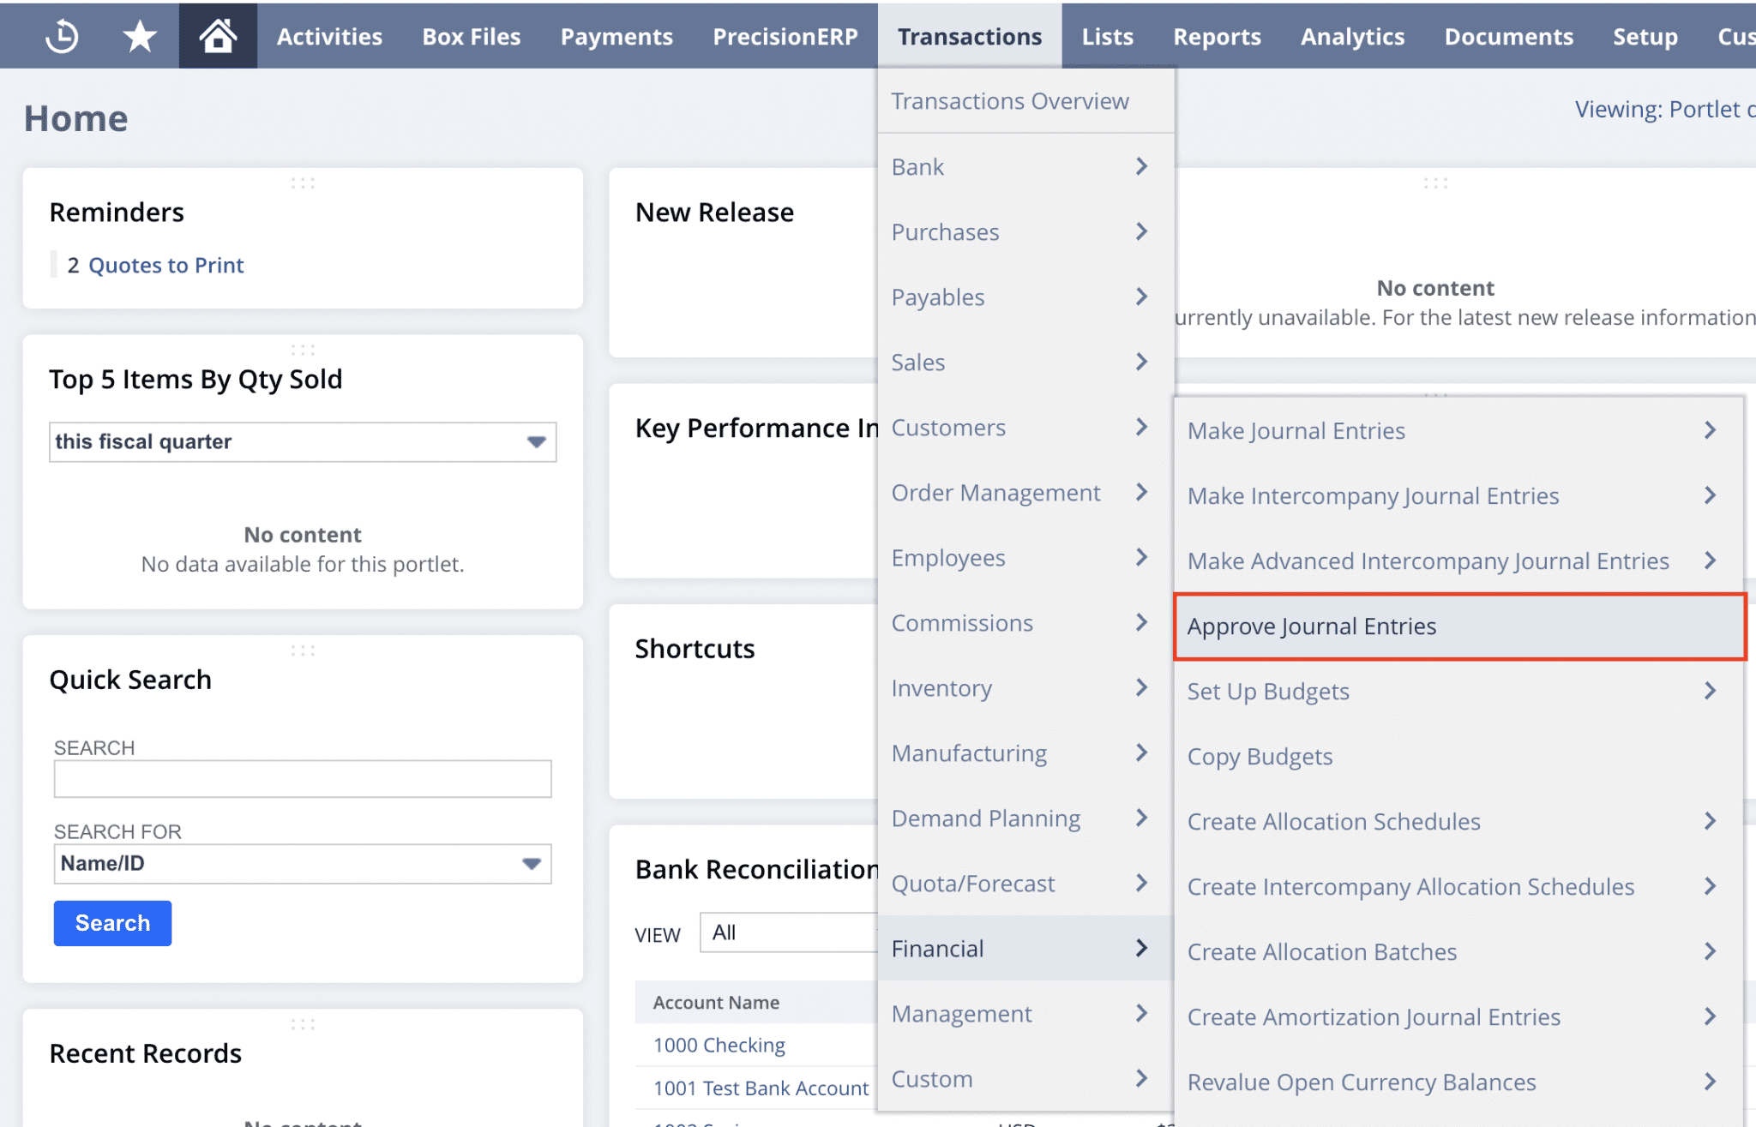Select Transactions Overview
The image size is (1756, 1127).
tap(1010, 100)
